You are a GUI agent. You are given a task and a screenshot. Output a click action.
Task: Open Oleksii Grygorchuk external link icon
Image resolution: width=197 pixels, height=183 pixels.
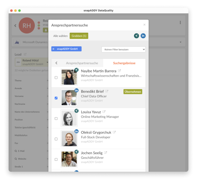click(114, 132)
